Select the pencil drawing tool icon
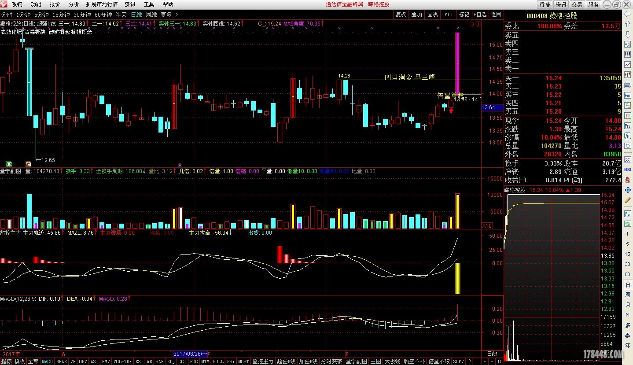This screenshot has width=633, height=365. tap(628, 200)
